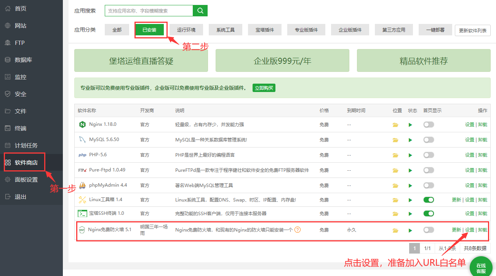Open the Nginx免费防火墙 folder location icon
The image size is (496, 276).
(395, 230)
